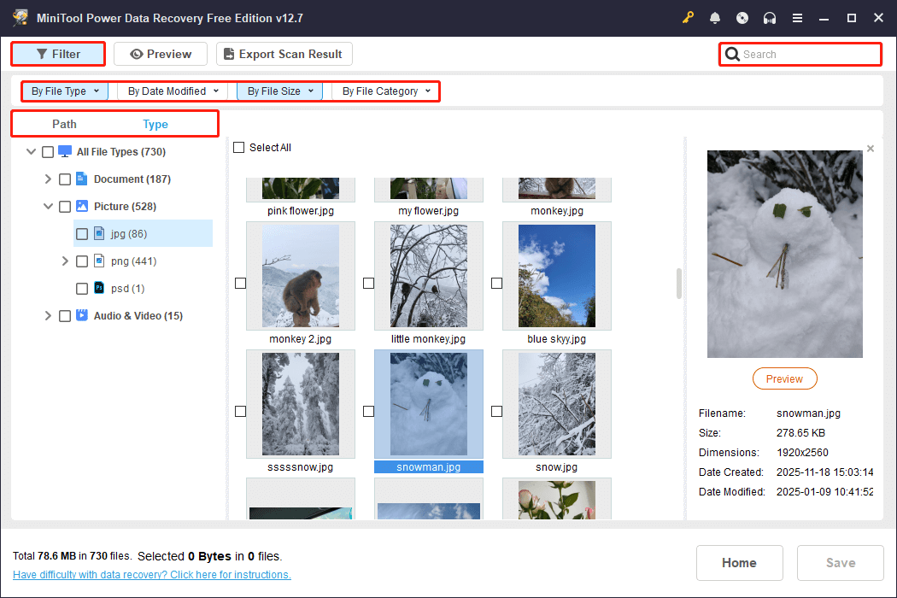897x598 pixels.
Task: Switch to the Path tab
Action: coord(64,124)
